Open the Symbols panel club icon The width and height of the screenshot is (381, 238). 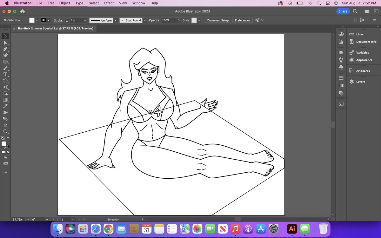[x=341, y=67]
